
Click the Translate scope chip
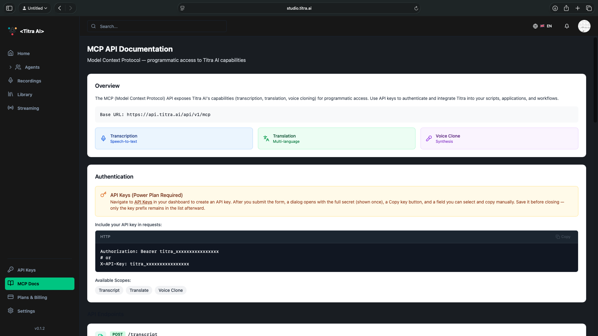click(139, 290)
